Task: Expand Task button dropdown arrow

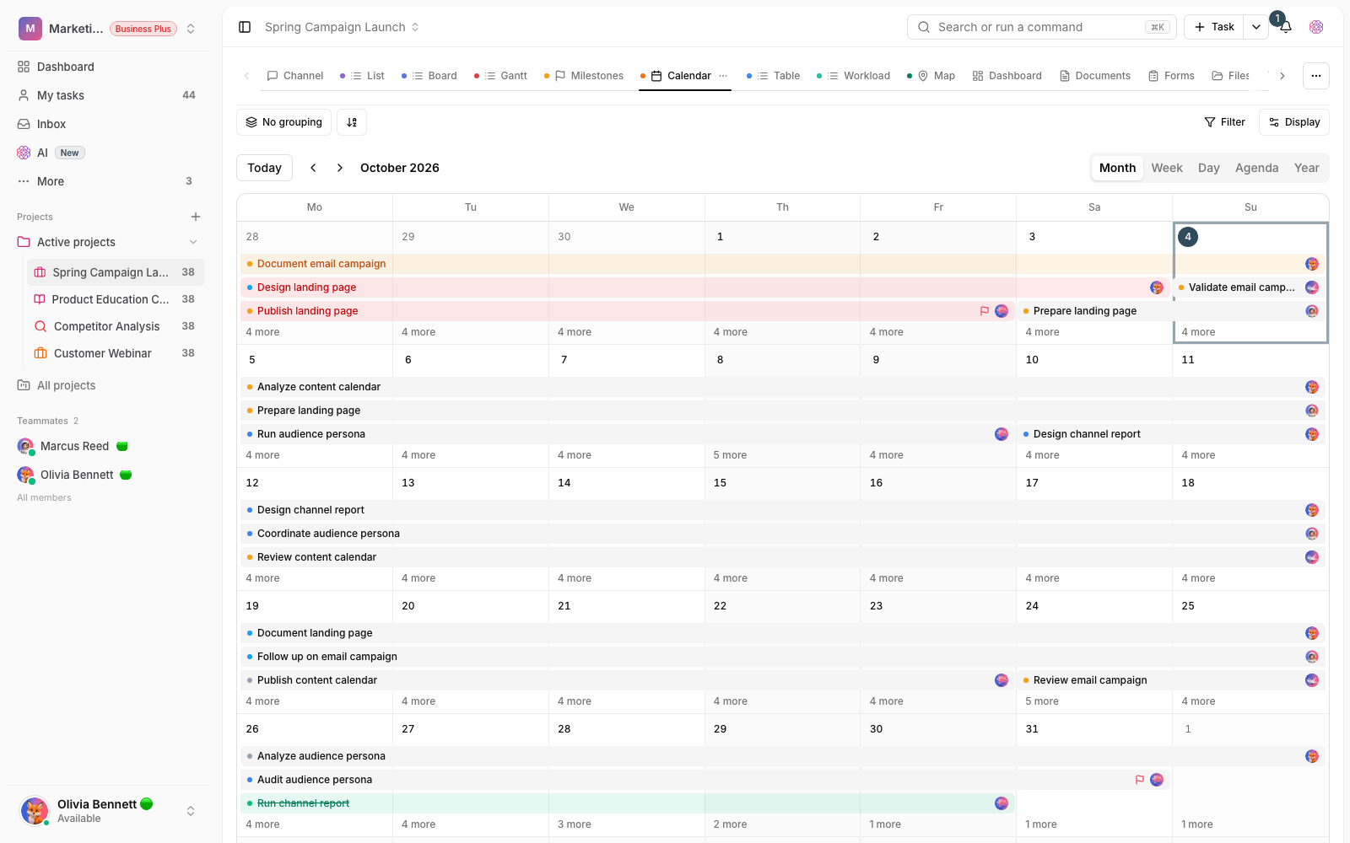Action: [1256, 27]
